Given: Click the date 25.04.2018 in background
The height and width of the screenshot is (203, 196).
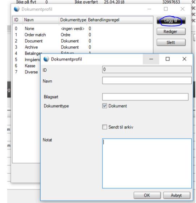Looking at the screenshot, I should point(114,2).
